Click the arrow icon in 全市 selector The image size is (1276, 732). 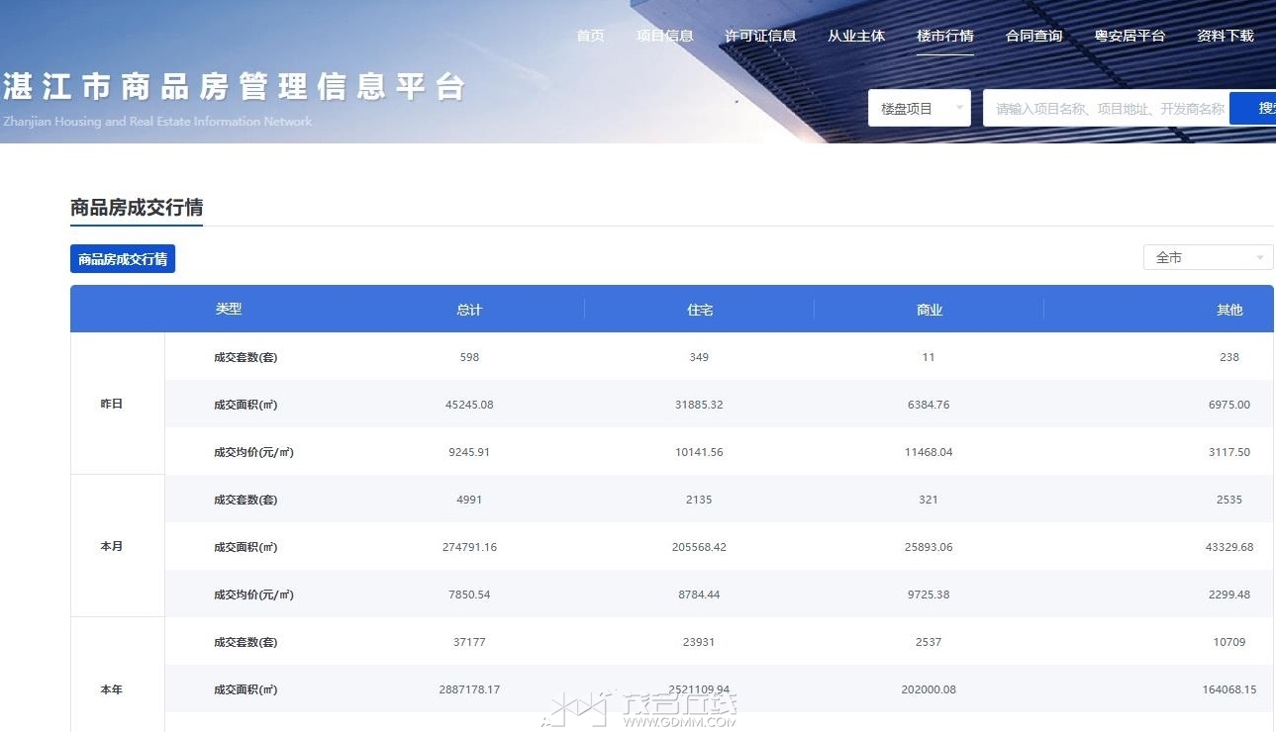(1260, 258)
